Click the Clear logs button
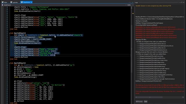This screenshot has height=104, width=186. click(146, 101)
